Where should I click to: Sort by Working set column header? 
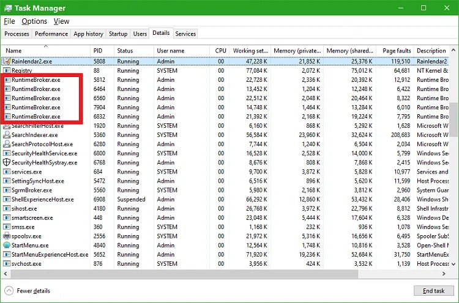coord(250,51)
